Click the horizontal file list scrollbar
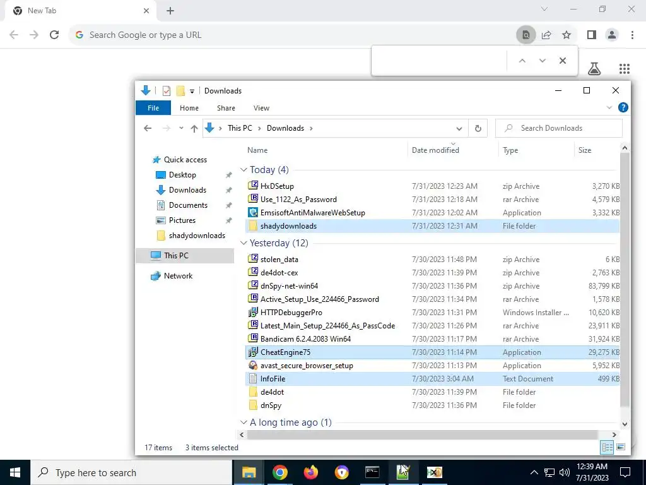 pyautogui.click(x=422, y=434)
